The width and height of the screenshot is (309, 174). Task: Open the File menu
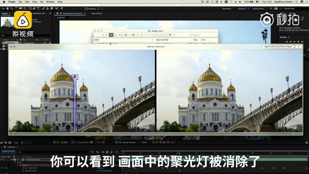(x=20, y=2)
